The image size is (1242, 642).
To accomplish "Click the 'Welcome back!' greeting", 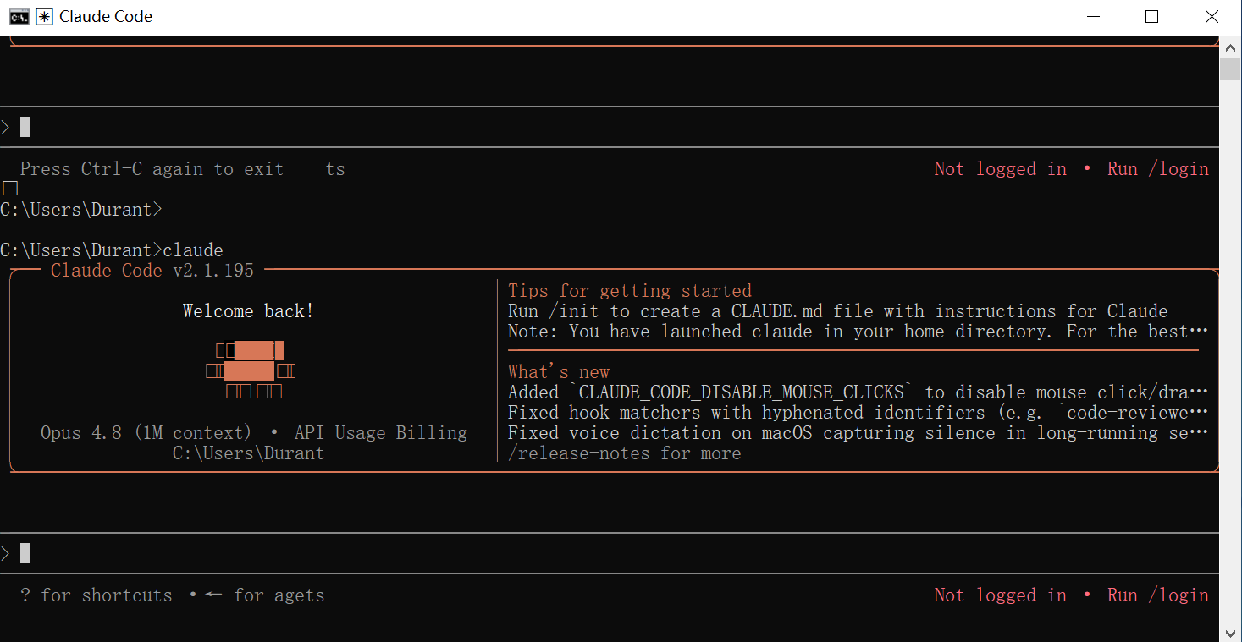I will 249,311.
